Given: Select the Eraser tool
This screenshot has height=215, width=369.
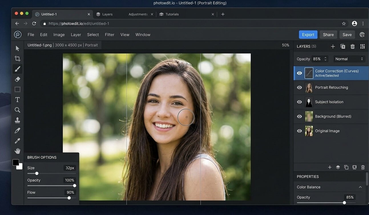Looking at the screenshot, I should click(17, 79).
